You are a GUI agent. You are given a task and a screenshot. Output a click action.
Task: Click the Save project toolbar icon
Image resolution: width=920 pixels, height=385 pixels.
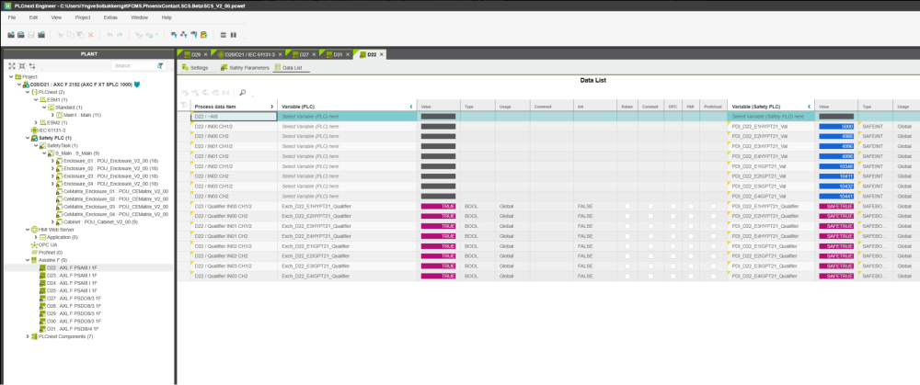coord(31,35)
